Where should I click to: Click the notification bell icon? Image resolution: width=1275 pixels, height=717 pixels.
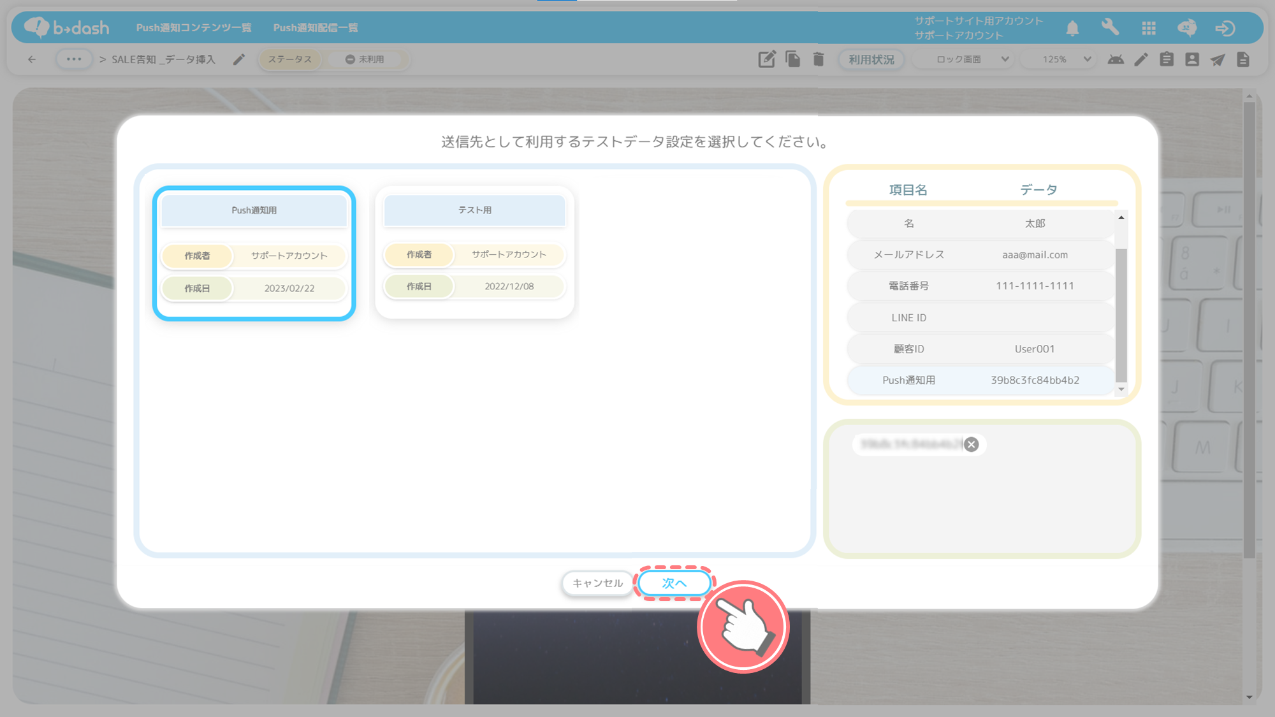pos(1072,28)
